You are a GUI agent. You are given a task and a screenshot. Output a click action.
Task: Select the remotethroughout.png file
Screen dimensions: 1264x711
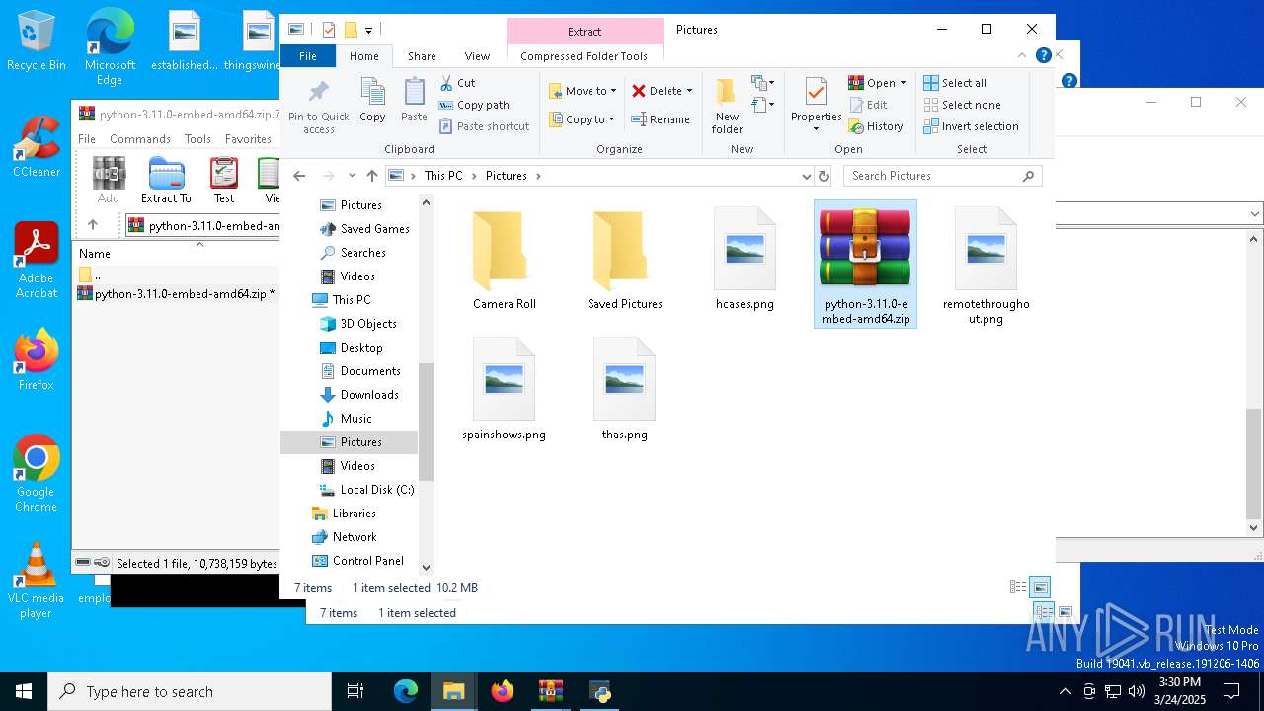(986, 265)
